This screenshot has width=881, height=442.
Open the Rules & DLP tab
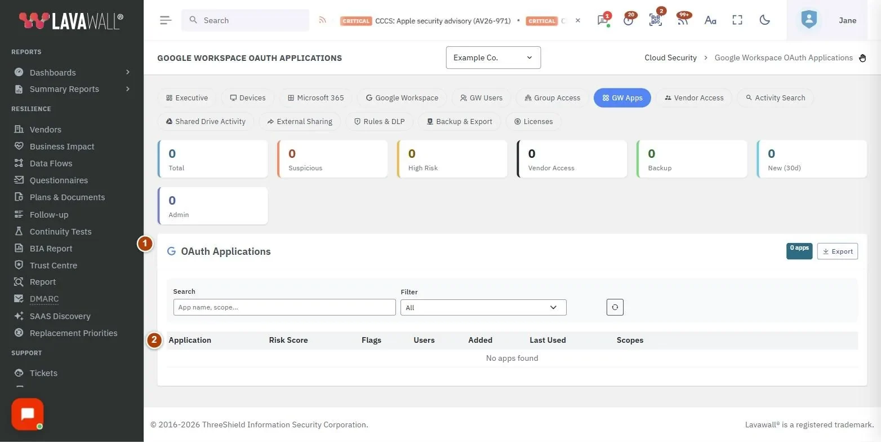tap(379, 121)
